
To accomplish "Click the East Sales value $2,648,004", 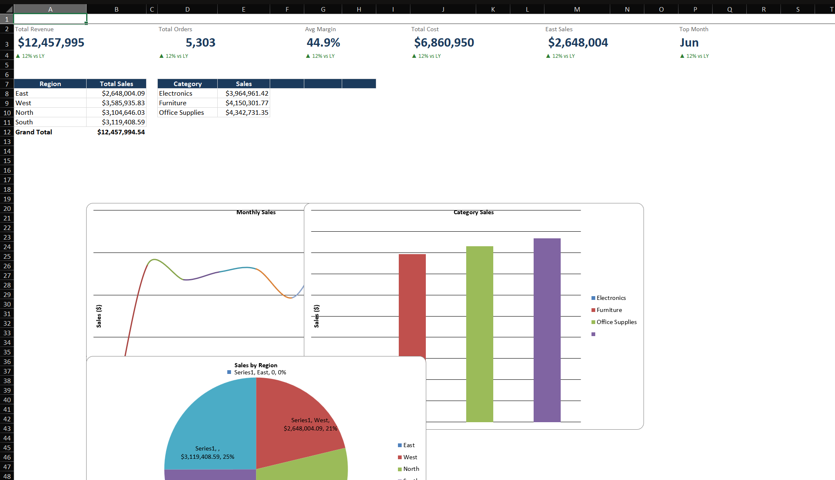I will (578, 42).
